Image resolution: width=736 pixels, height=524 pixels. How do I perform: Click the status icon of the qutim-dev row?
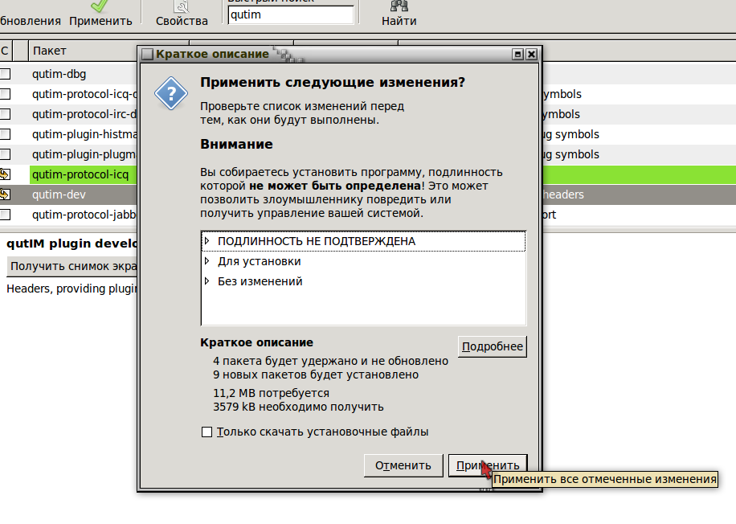6,194
